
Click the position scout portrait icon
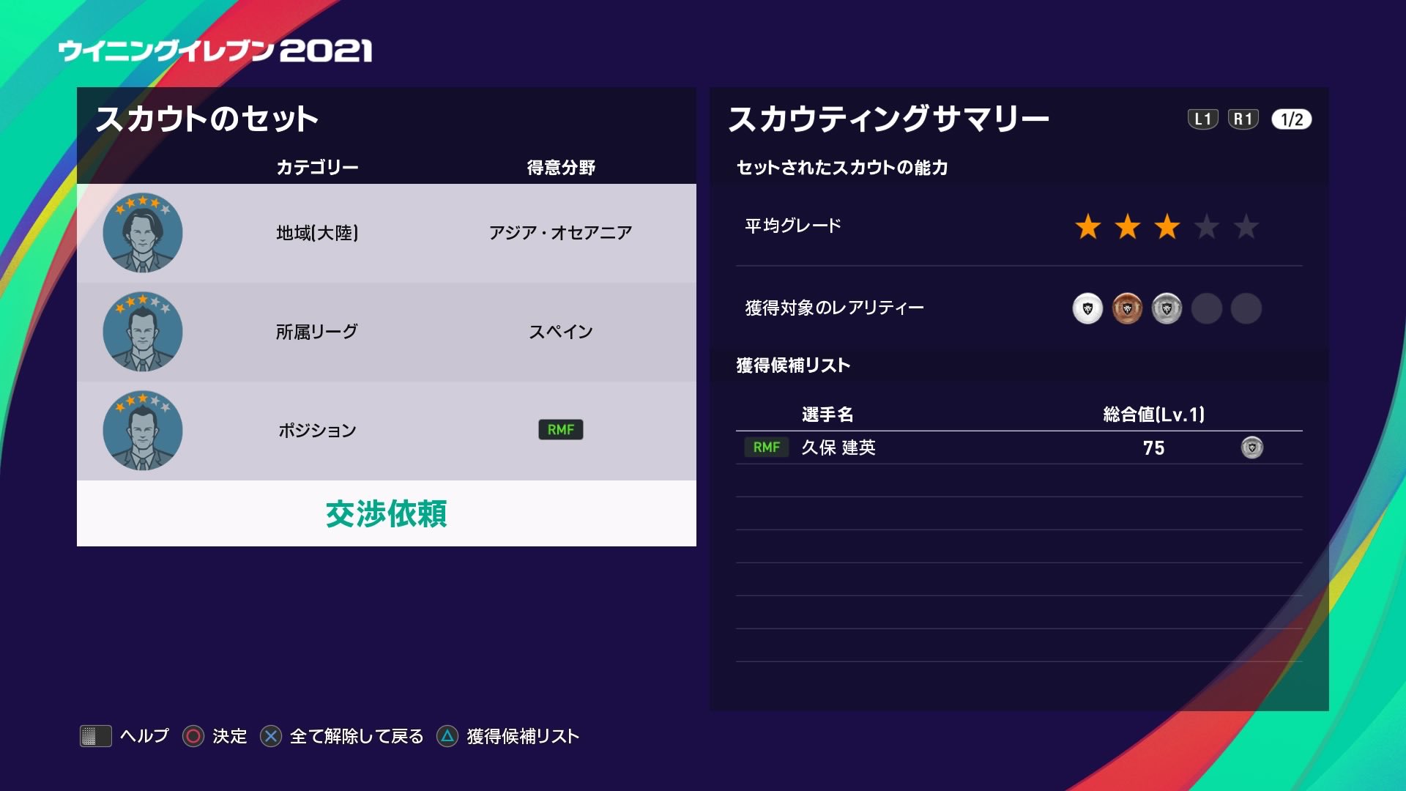pos(143,431)
